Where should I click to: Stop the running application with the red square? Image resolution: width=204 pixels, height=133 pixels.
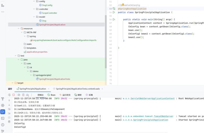(13, 95)
